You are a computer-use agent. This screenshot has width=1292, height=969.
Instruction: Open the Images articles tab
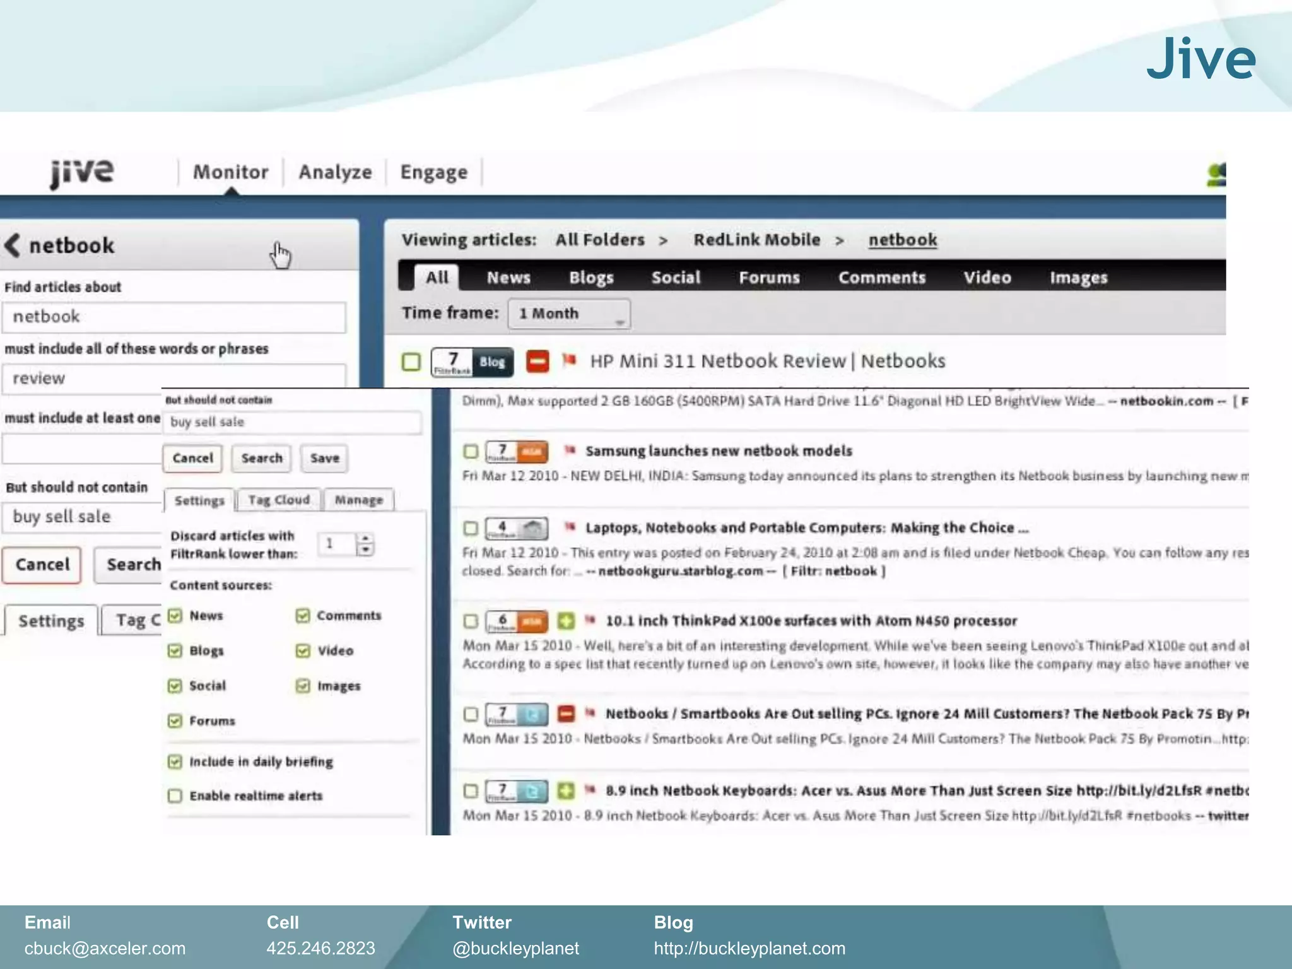[1079, 278]
